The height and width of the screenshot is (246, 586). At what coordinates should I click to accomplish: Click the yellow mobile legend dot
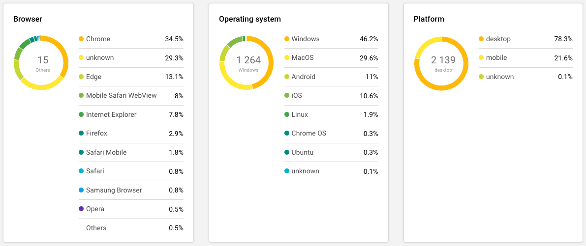coord(481,58)
